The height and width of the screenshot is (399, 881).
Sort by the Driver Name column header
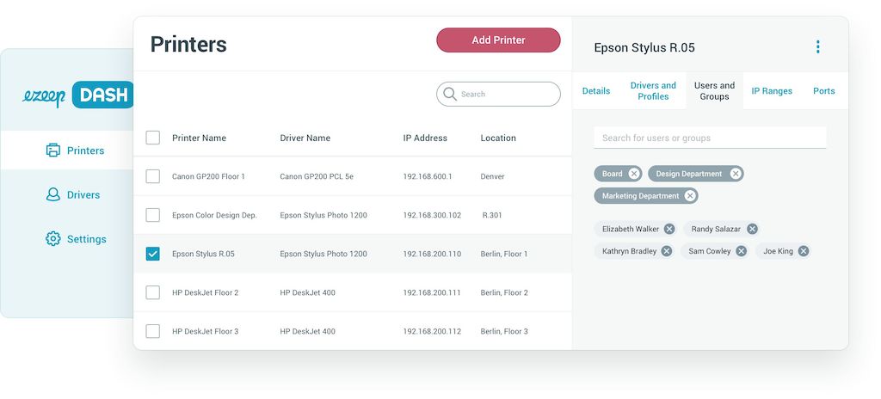[305, 138]
